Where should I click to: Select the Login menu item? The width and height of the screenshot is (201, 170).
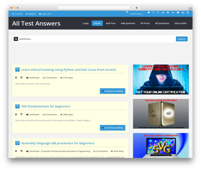(86, 23)
